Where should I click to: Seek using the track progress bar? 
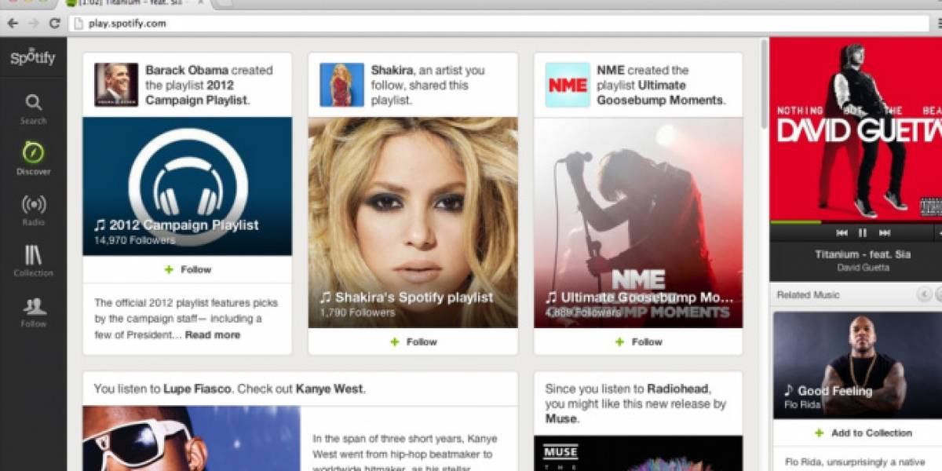click(856, 222)
